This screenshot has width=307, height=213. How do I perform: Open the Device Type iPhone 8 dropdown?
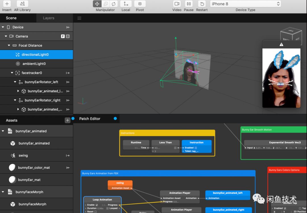point(246,4)
